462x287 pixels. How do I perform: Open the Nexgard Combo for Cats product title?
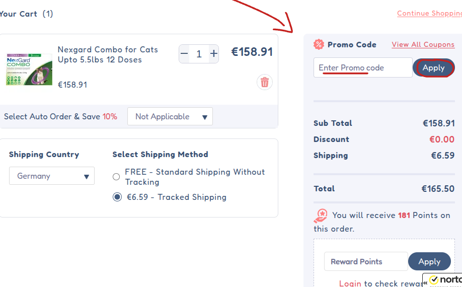tap(108, 54)
